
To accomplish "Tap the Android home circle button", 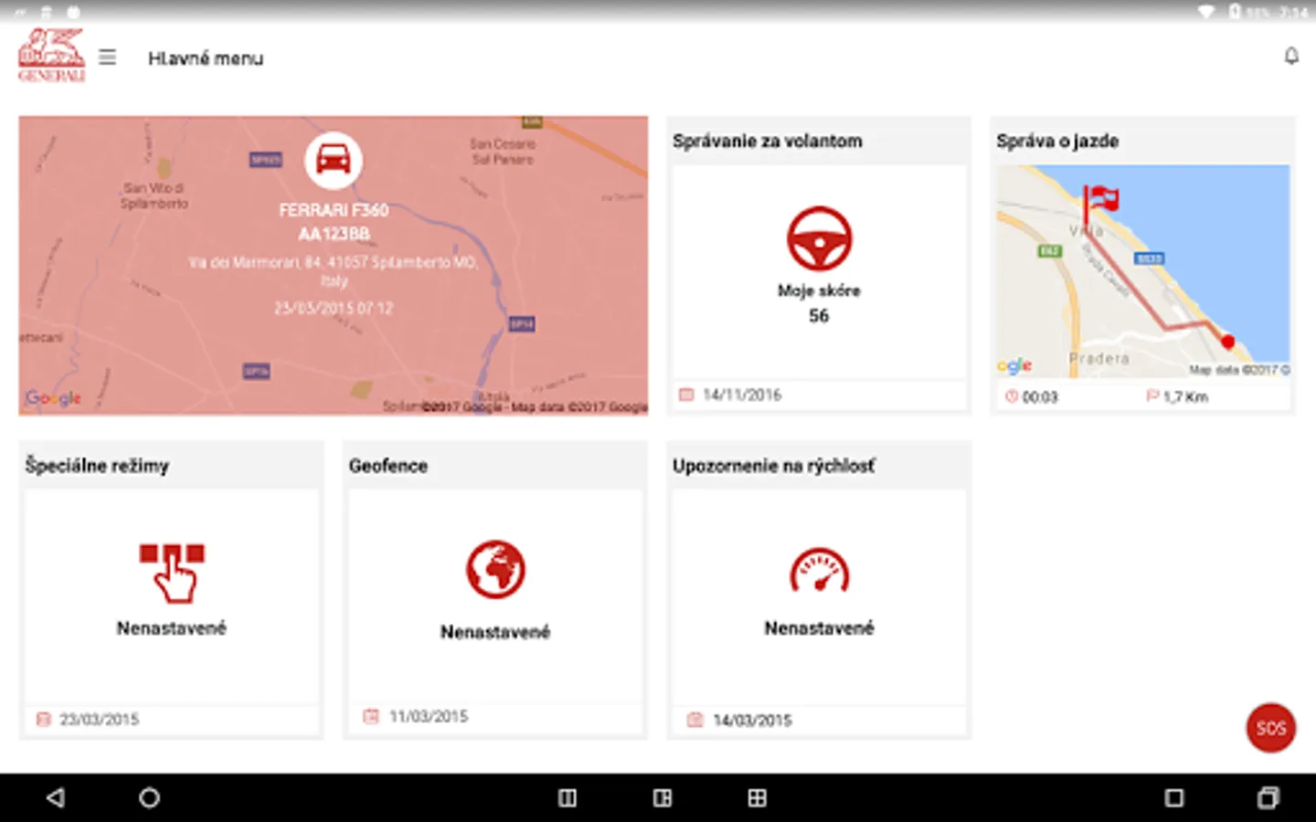I will [149, 797].
